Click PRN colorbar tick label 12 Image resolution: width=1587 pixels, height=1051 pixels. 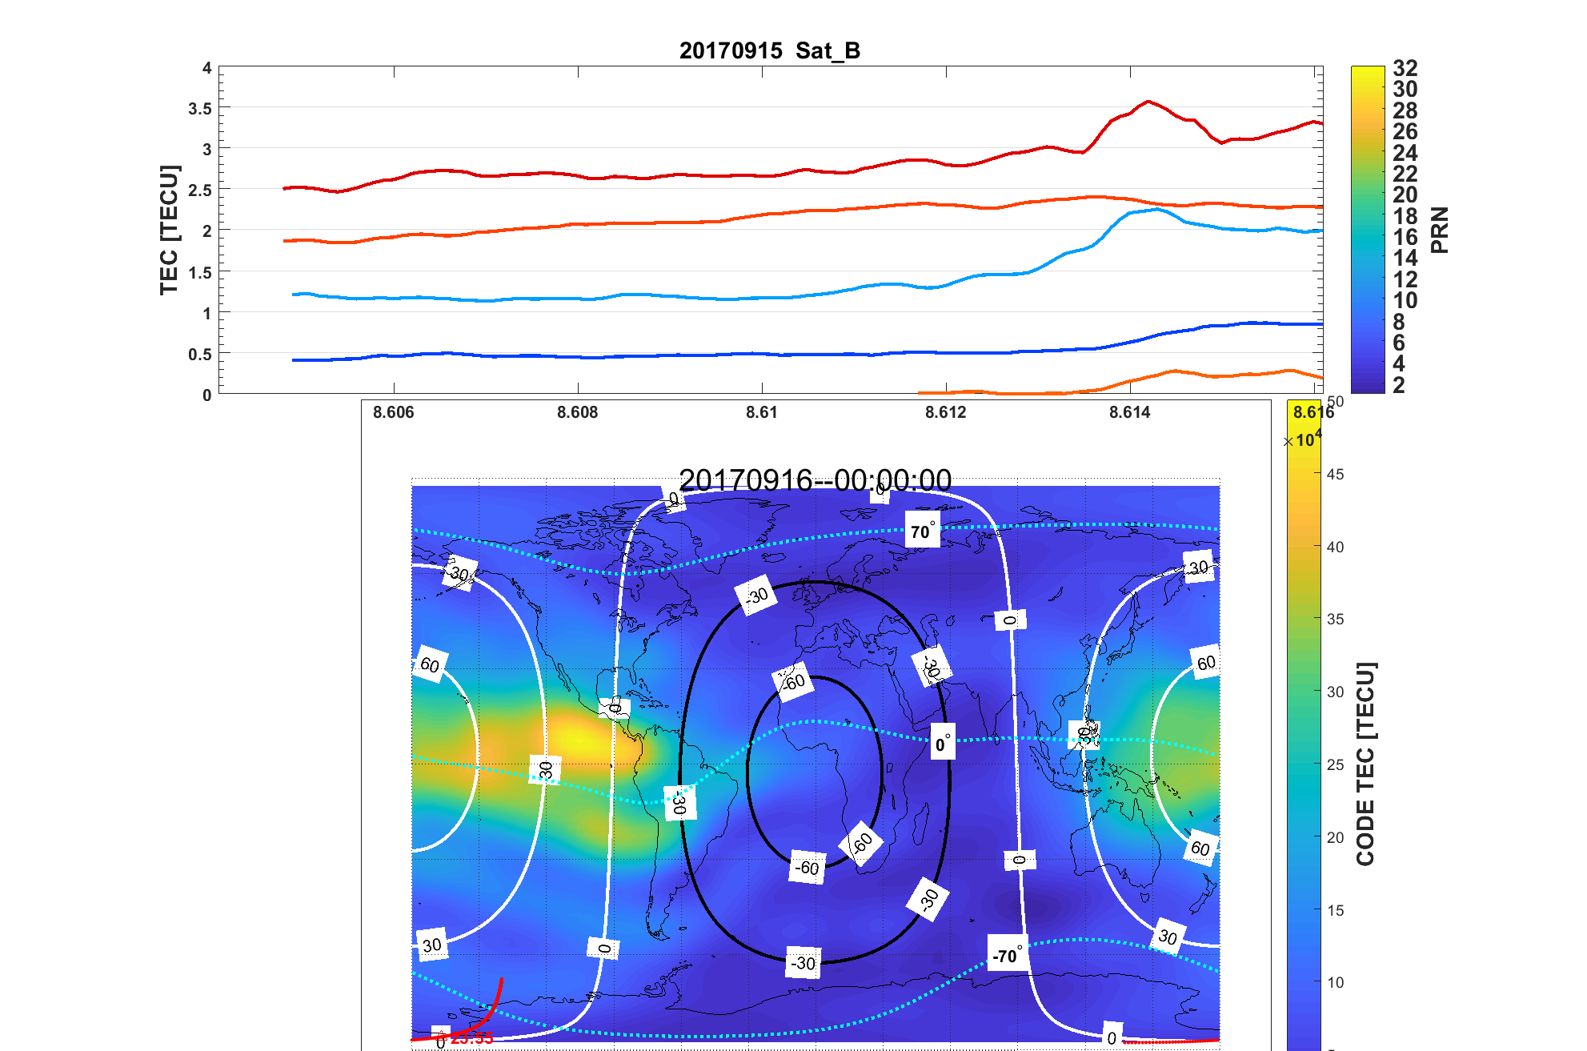click(1405, 279)
